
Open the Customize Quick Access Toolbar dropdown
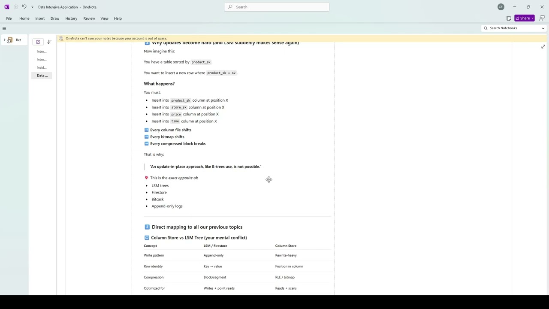[32, 7]
